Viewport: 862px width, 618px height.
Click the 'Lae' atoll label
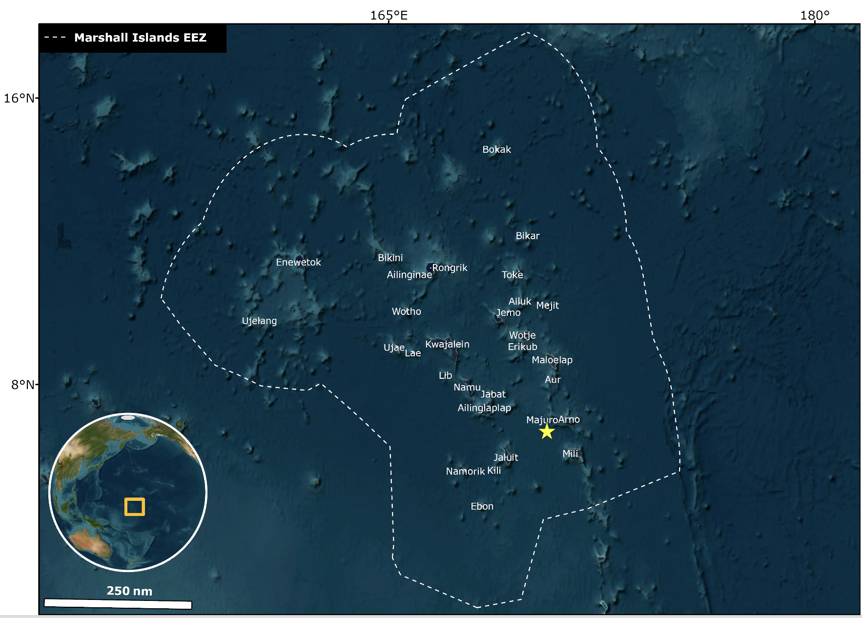(412, 353)
